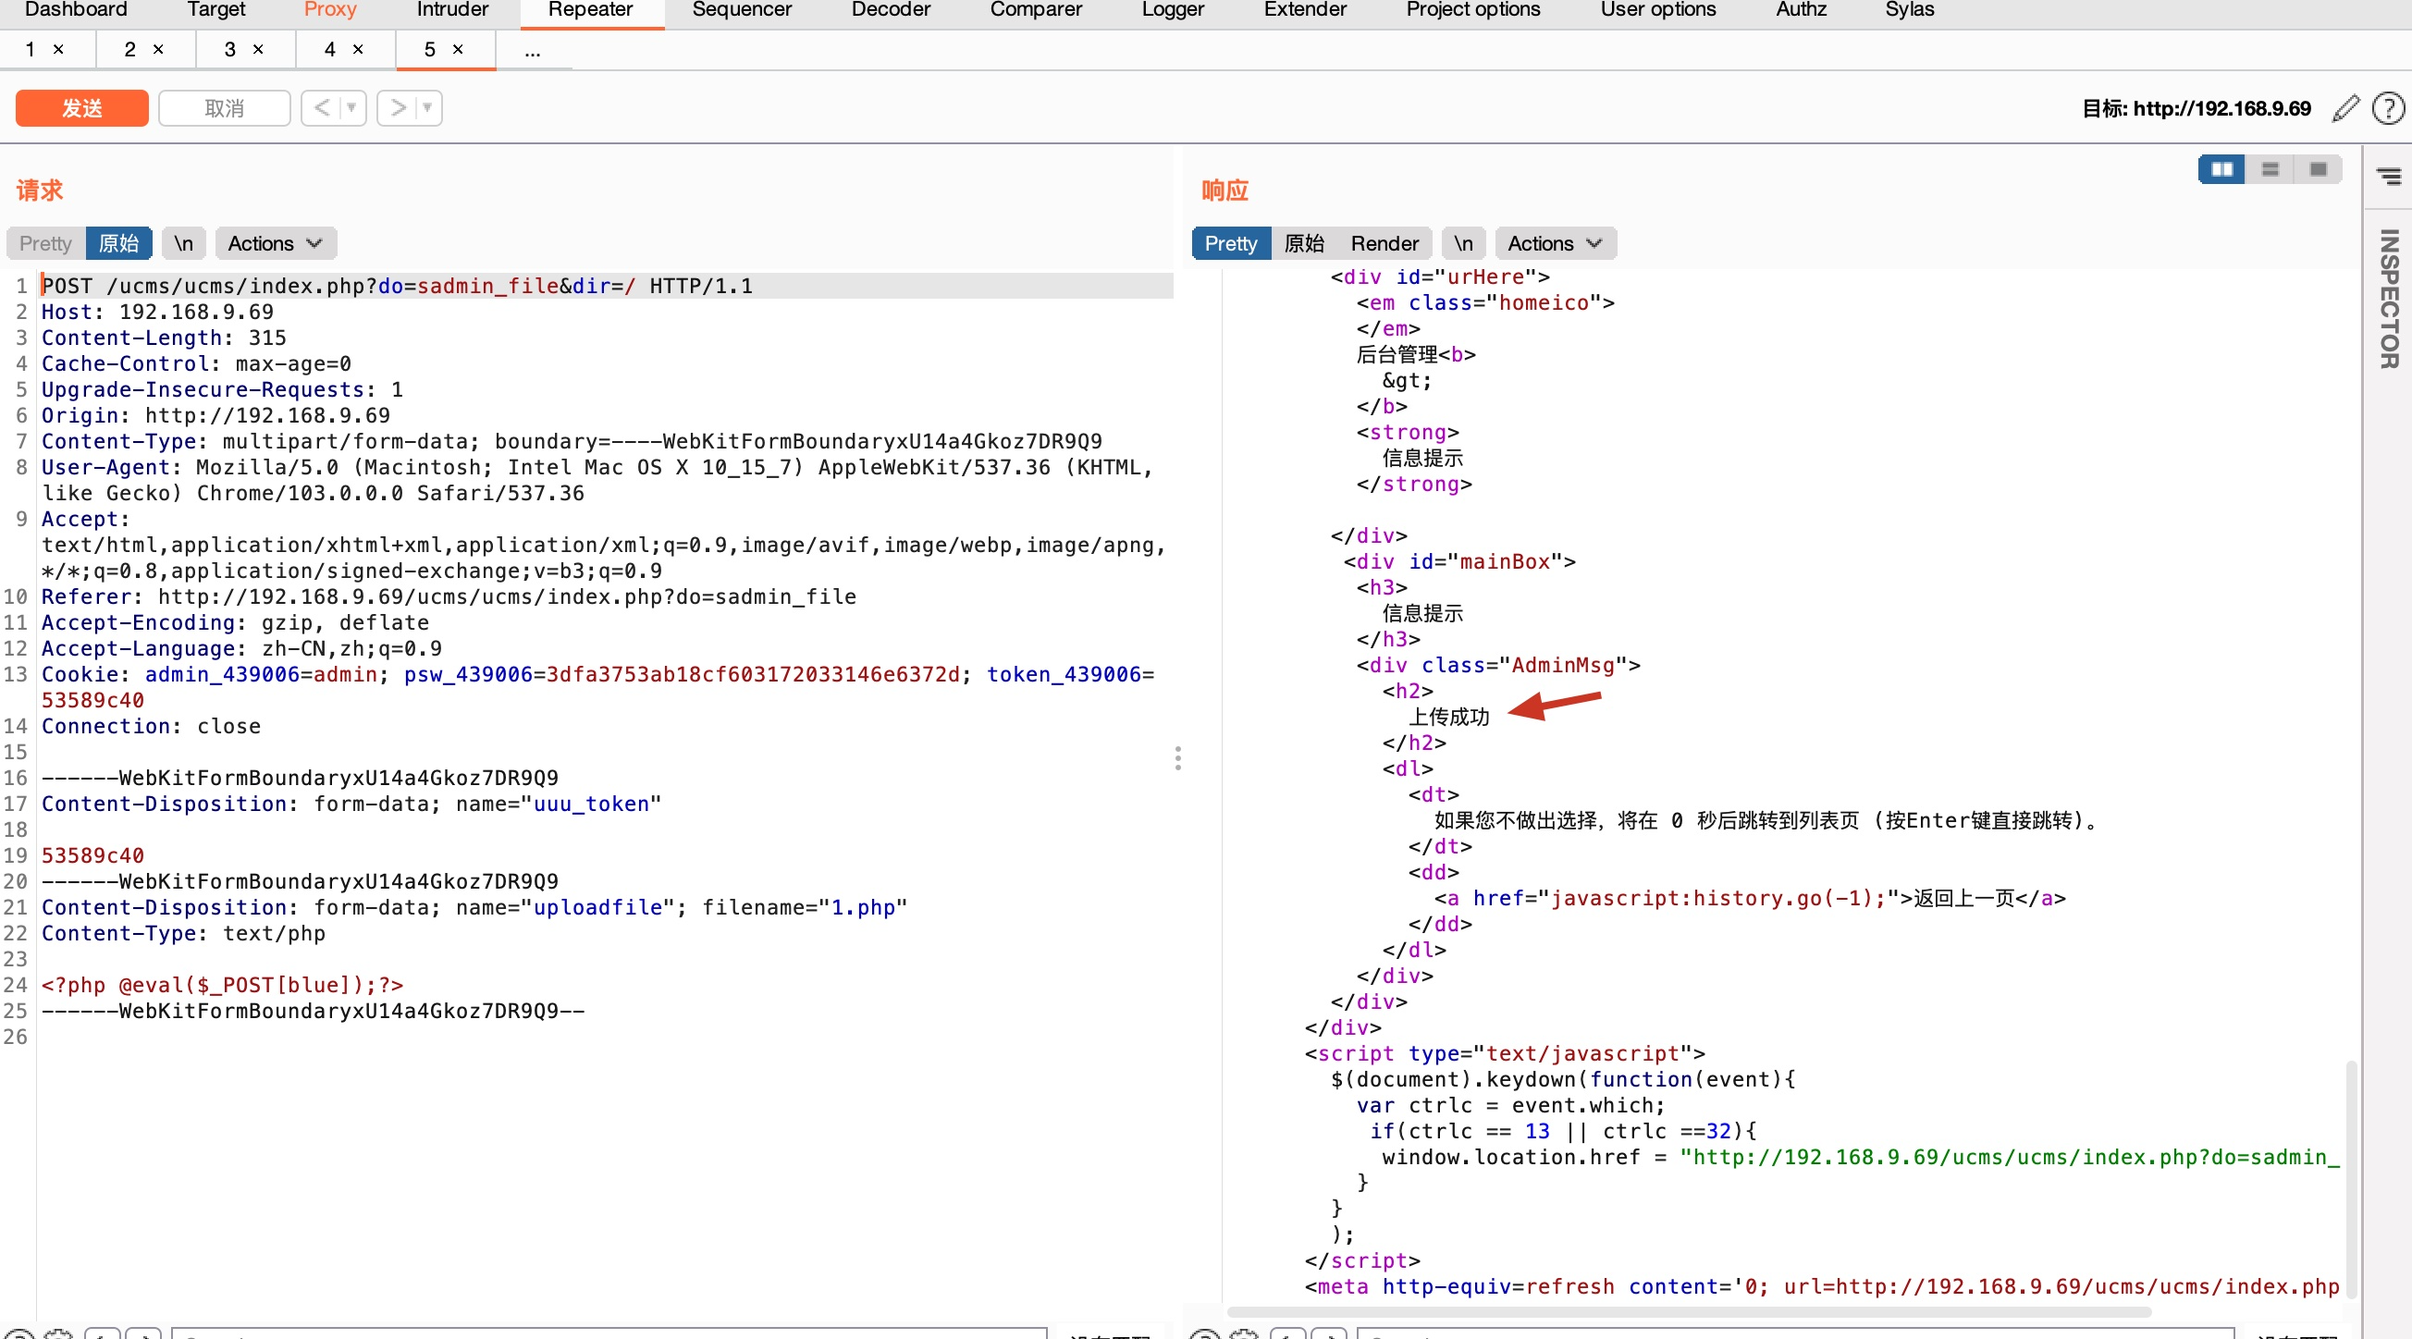Viewport: 2412px width, 1339px height.
Task: Expand the response Actions dropdown
Action: (1555, 243)
